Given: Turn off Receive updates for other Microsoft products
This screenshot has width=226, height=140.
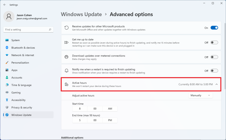Looking at the screenshot, I should [214, 28].
